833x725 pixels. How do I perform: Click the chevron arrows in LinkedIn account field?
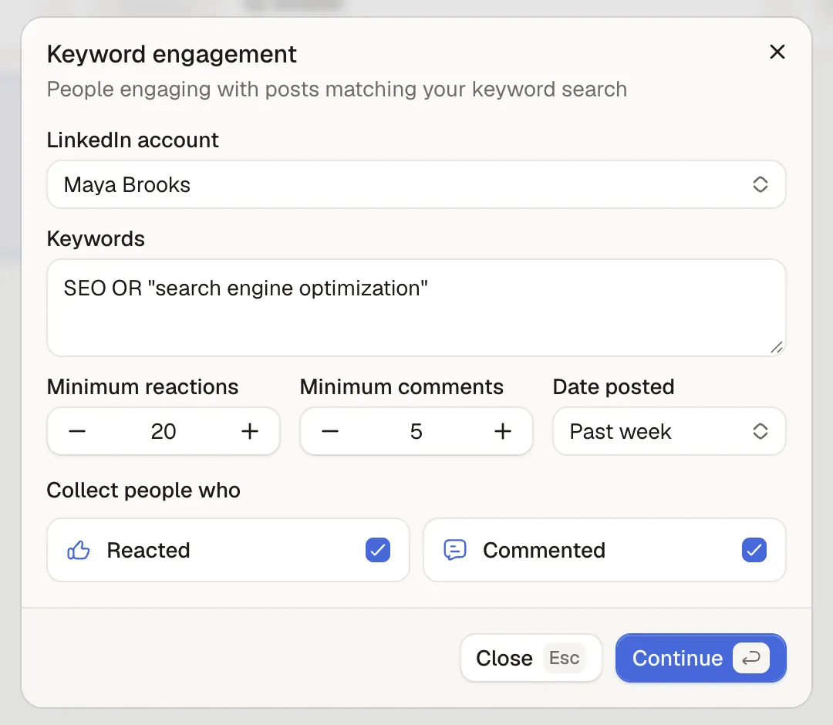coord(760,184)
